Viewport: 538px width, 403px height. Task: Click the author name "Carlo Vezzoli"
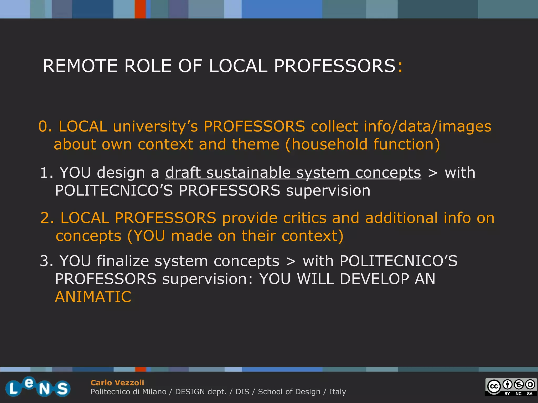point(117,383)
